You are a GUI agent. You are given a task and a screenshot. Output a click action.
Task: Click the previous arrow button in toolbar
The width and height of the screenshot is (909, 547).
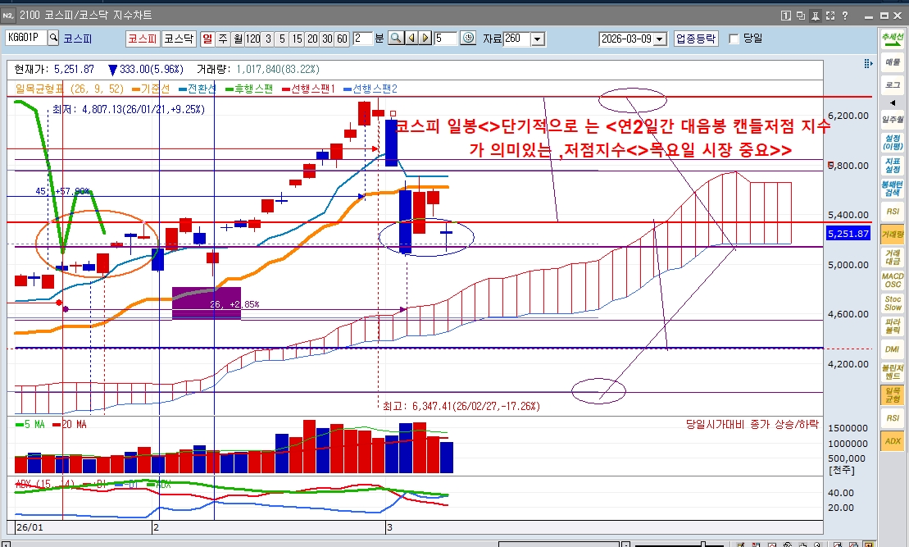[x=411, y=38]
